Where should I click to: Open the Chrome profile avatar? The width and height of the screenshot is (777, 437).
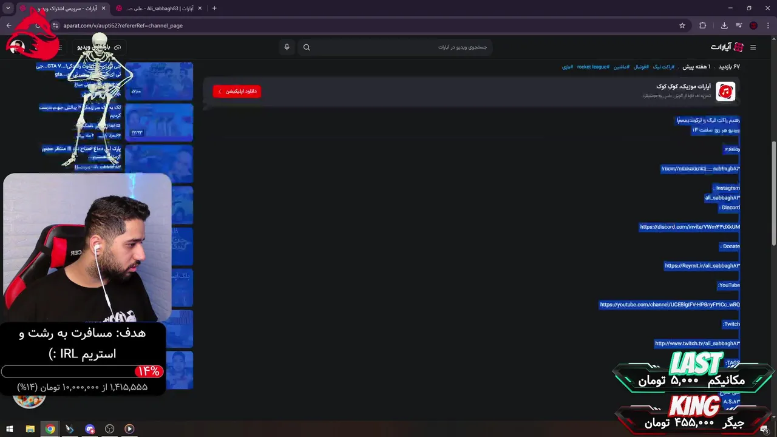(753, 25)
